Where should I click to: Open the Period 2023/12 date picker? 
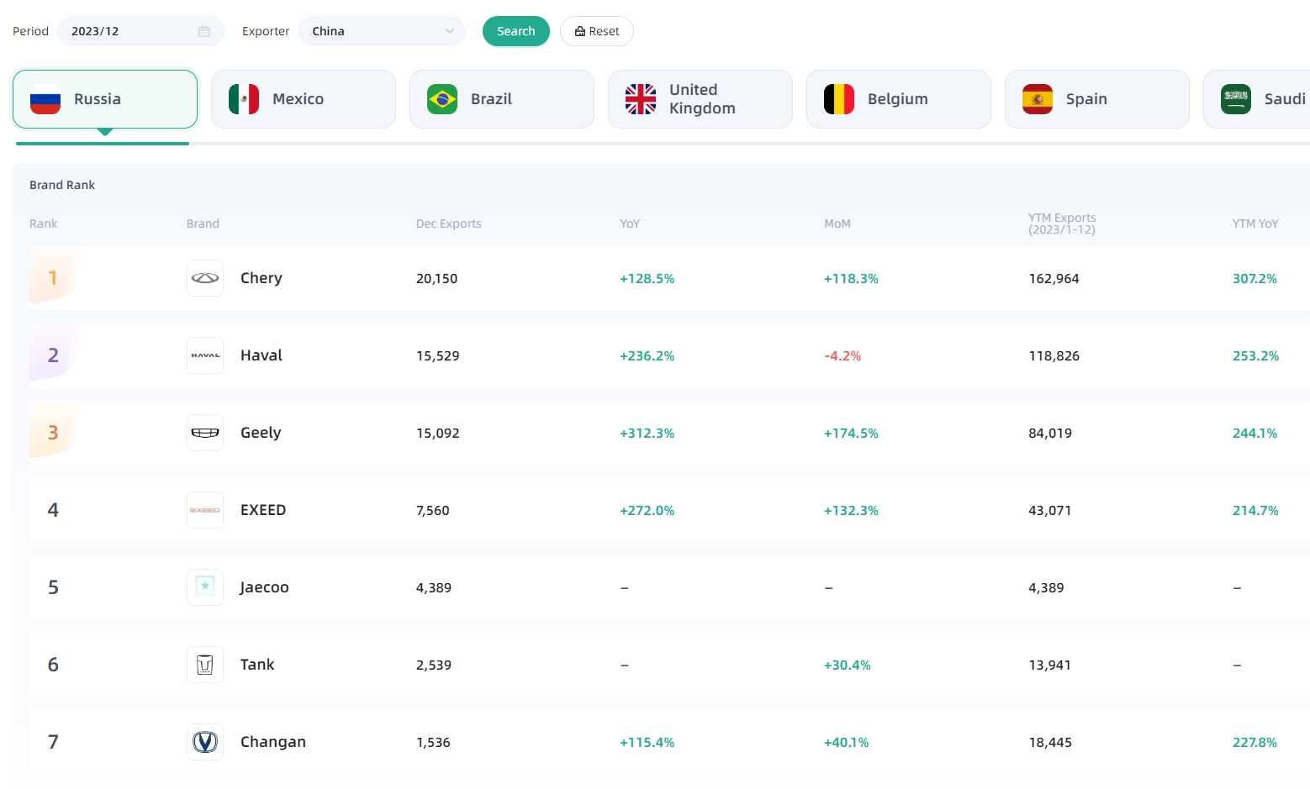coord(130,31)
